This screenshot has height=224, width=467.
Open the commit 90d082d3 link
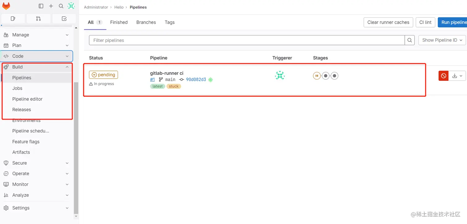pos(196,79)
